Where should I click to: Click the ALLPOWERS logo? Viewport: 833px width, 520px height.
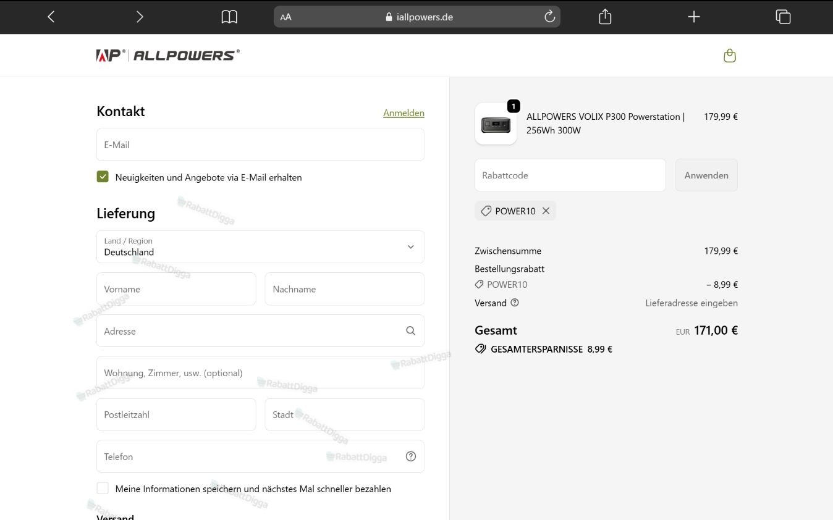(168, 56)
